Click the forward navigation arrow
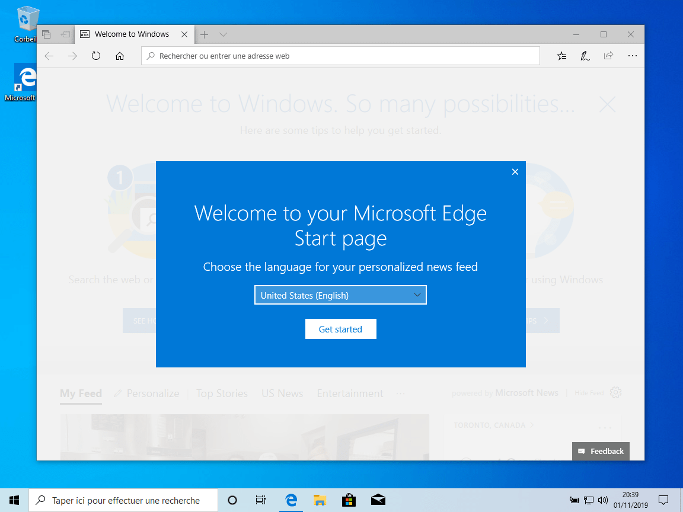This screenshot has width=683, height=512. 72,56
